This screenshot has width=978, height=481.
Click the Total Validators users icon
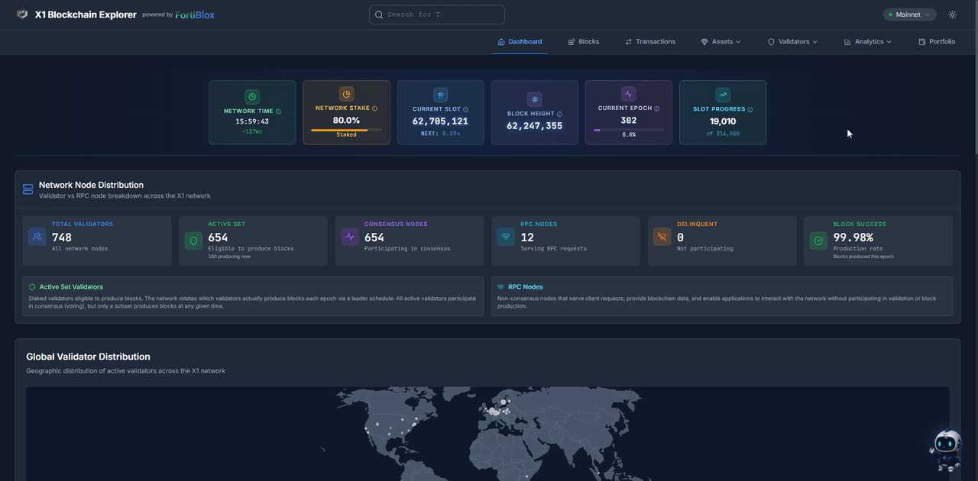[37, 237]
